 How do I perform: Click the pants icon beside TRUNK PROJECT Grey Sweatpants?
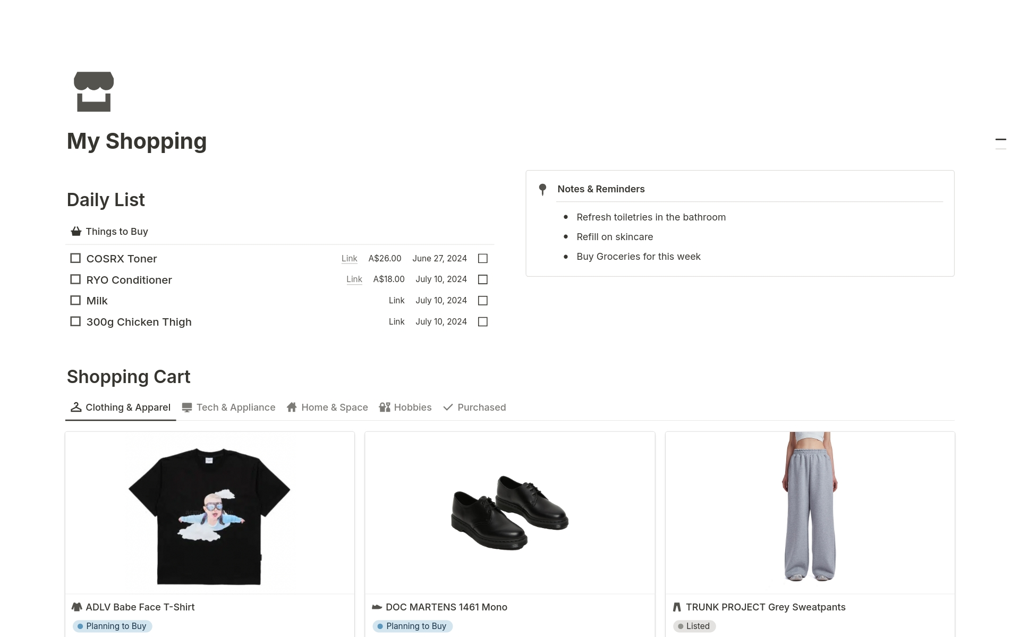(x=677, y=607)
